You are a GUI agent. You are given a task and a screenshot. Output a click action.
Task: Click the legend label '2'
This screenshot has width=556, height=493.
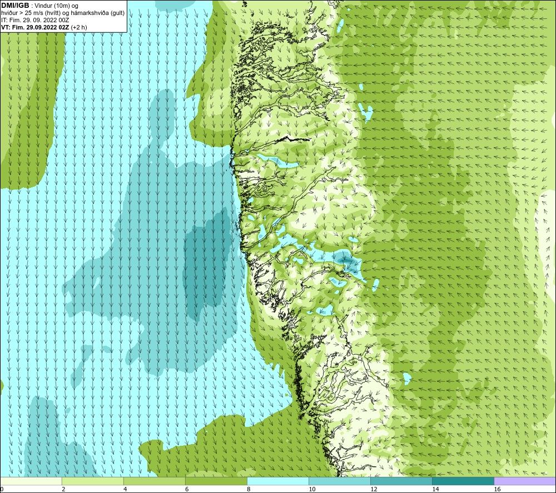[63, 489]
